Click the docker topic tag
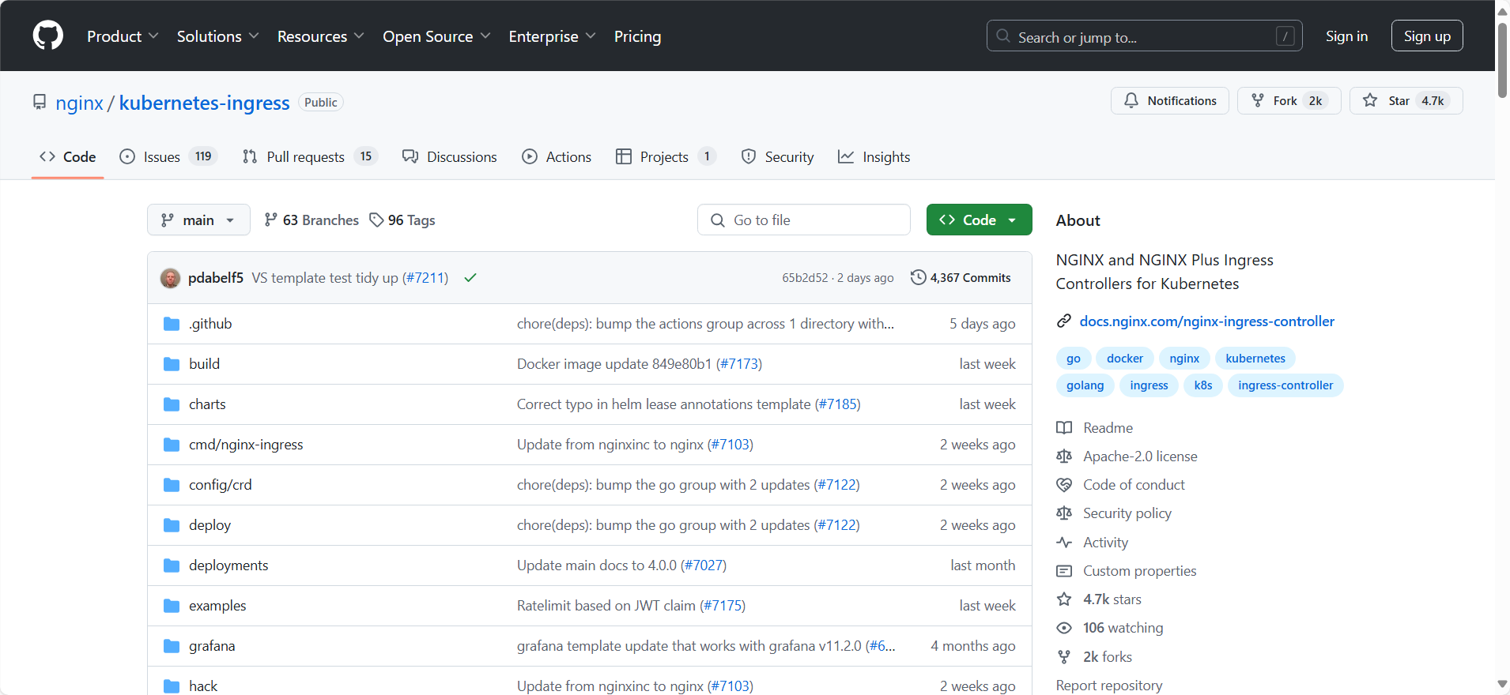Screen dimensions: 1510x695 click(1124, 359)
